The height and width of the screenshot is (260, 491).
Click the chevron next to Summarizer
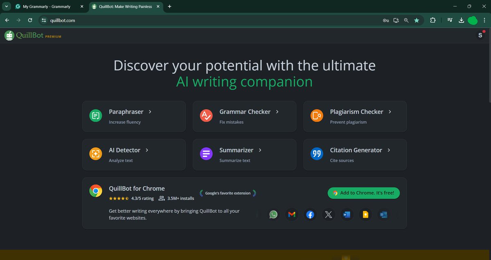tap(260, 150)
